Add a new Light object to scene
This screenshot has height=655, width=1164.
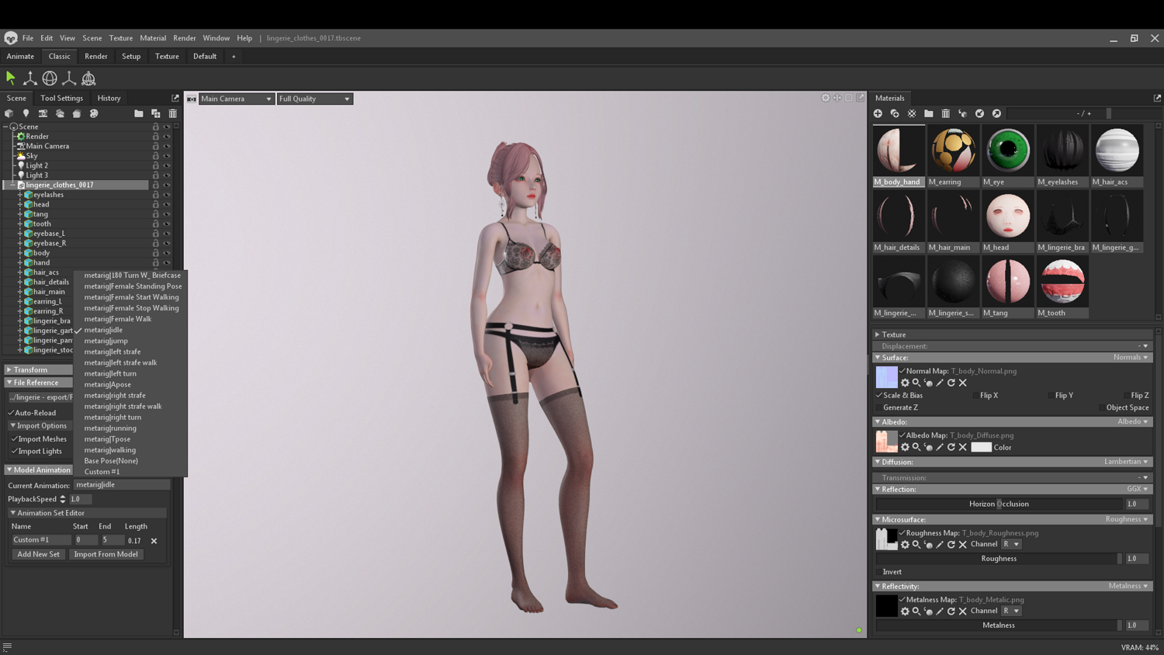(x=26, y=113)
